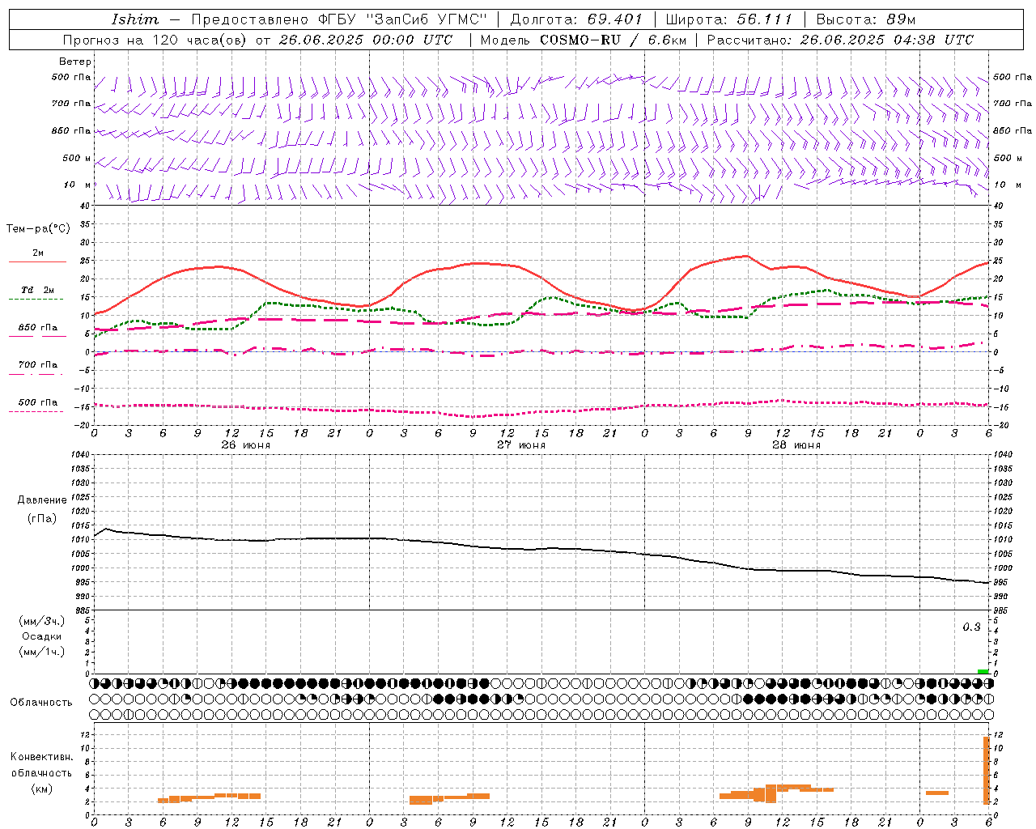The image size is (1036, 829).
Task: Click the left '850 гПа' wind level label
Action: (x=71, y=130)
